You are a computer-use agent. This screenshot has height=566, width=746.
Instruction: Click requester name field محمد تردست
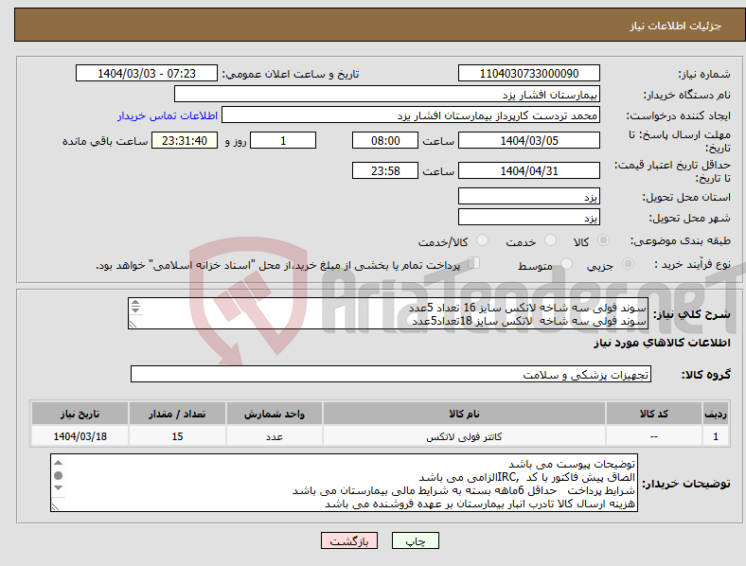coord(411,115)
